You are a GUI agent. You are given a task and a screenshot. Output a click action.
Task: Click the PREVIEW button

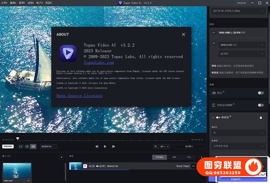tap(8, 147)
